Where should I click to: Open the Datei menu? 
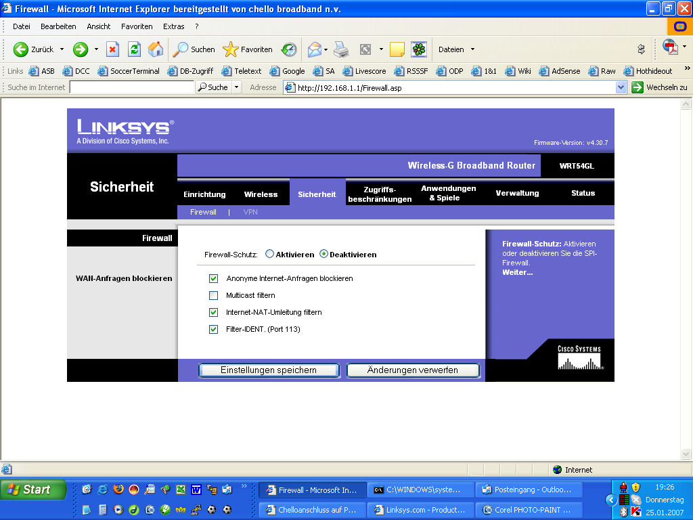[x=22, y=26]
